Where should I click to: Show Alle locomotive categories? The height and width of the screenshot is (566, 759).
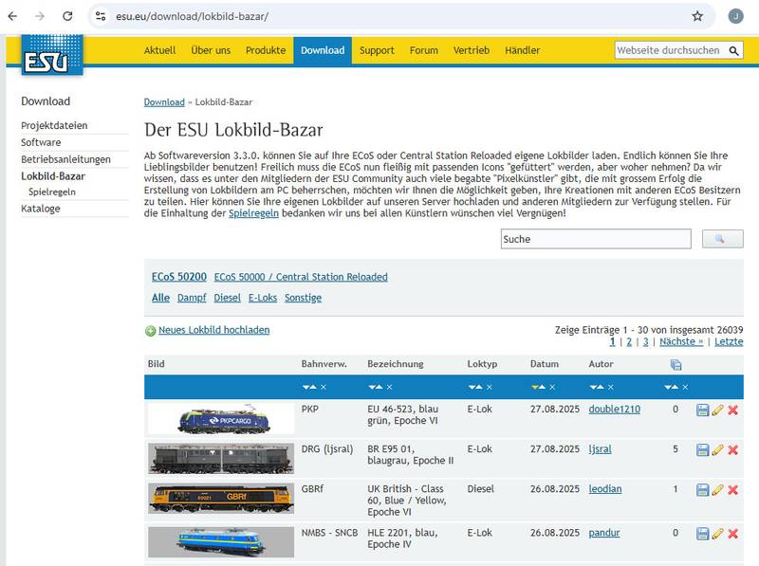click(x=160, y=298)
